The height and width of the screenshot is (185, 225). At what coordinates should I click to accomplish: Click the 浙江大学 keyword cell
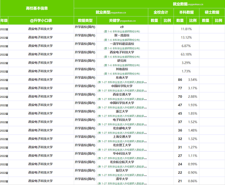click(x=122, y=111)
